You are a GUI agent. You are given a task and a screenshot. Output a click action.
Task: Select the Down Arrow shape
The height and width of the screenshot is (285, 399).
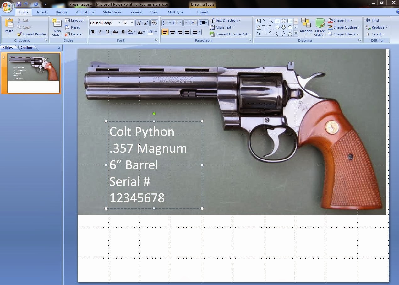(x=283, y=27)
